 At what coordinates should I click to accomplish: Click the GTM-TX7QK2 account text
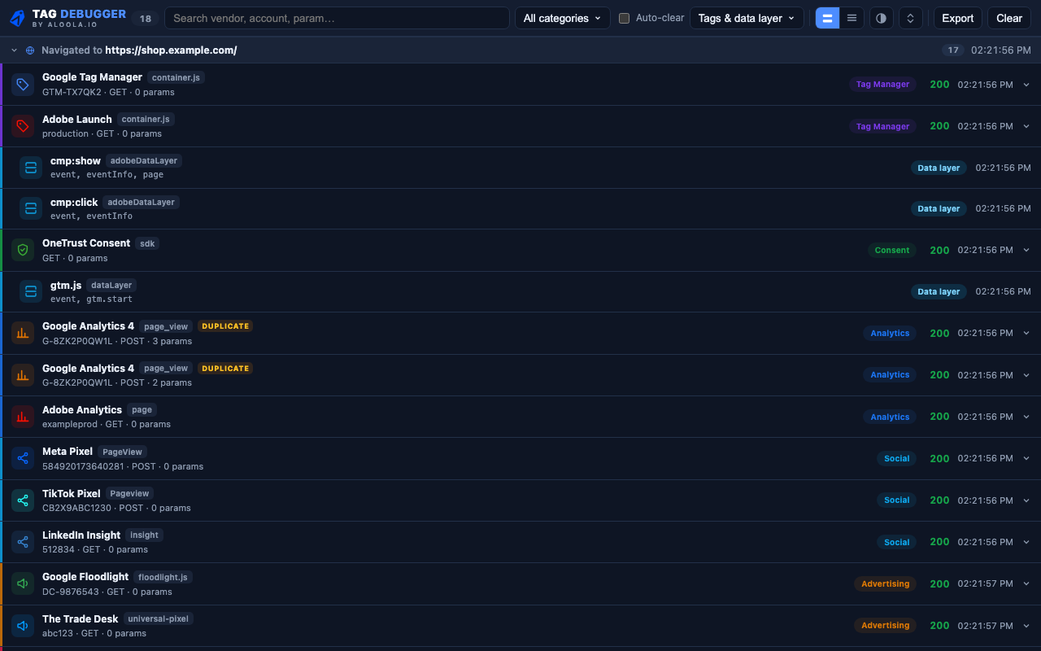[72, 92]
